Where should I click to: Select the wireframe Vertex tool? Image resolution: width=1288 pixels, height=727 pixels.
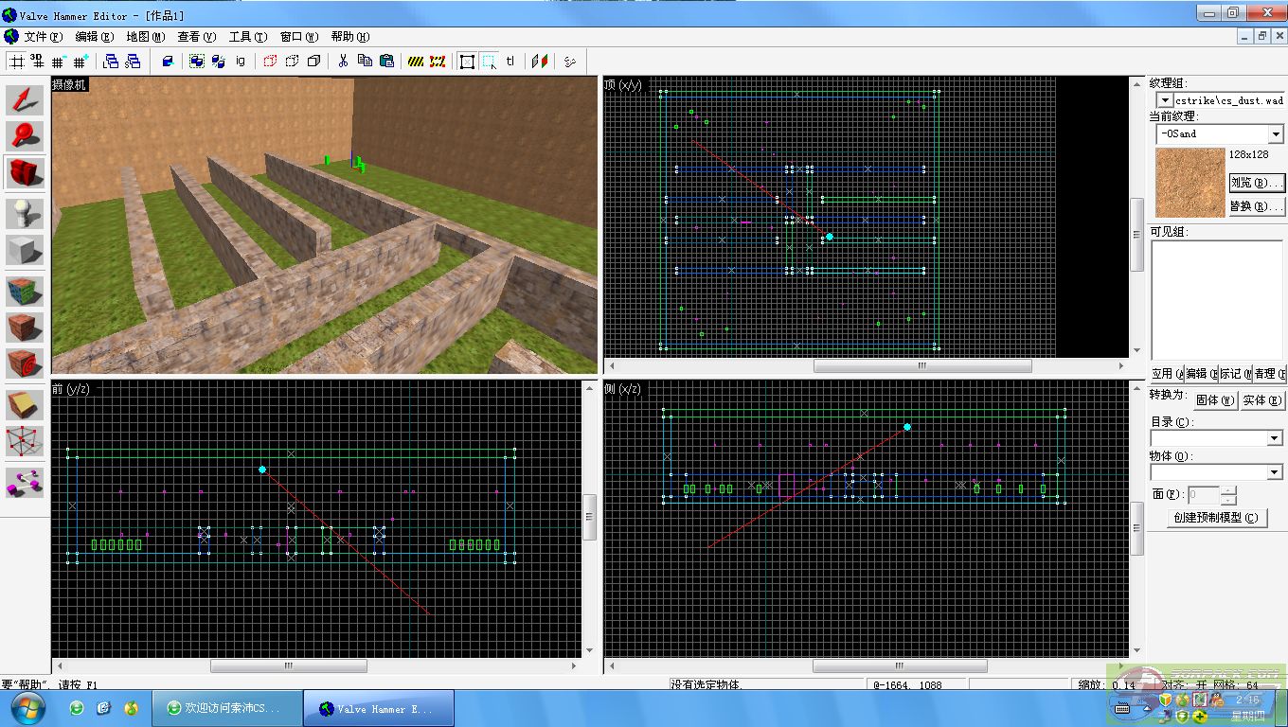[x=26, y=441]
